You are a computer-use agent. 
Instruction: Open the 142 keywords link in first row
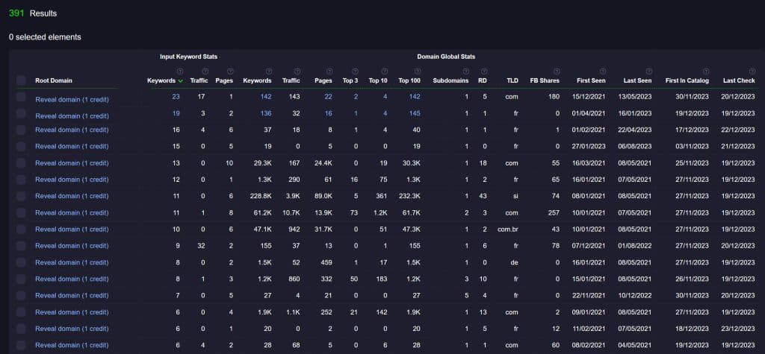266,97
